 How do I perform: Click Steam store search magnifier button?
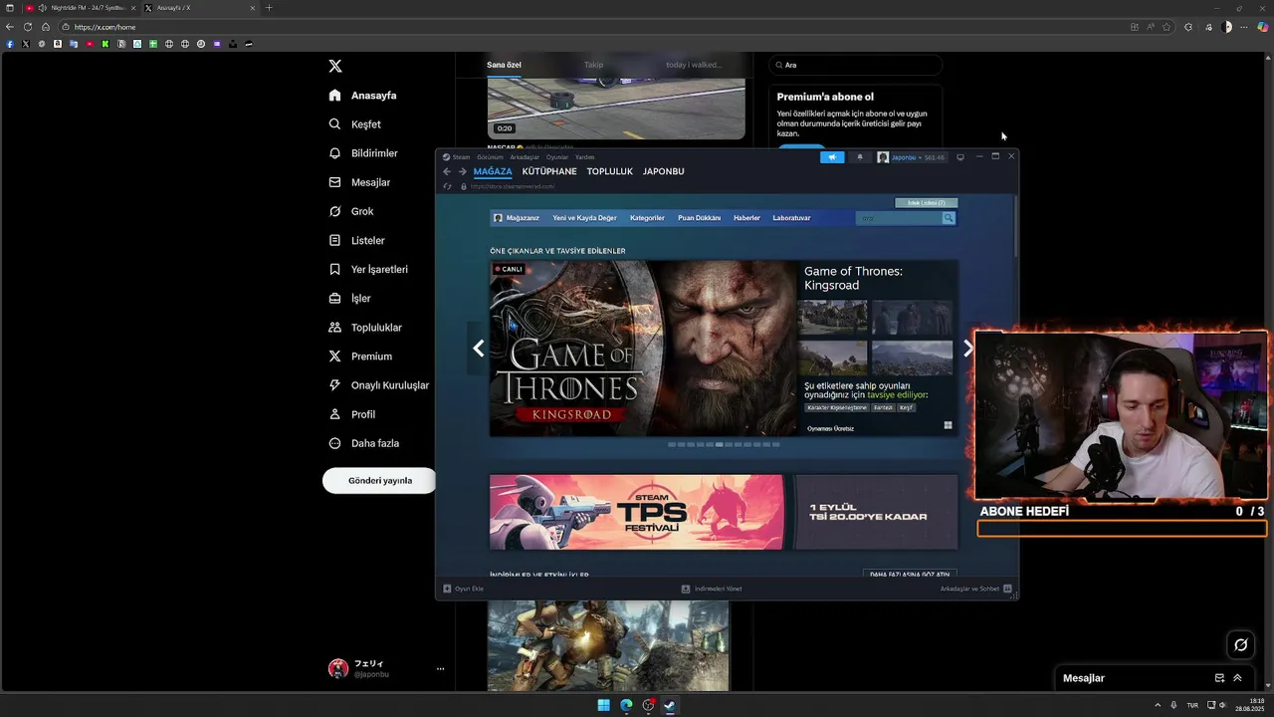click(x=949, y=218)
